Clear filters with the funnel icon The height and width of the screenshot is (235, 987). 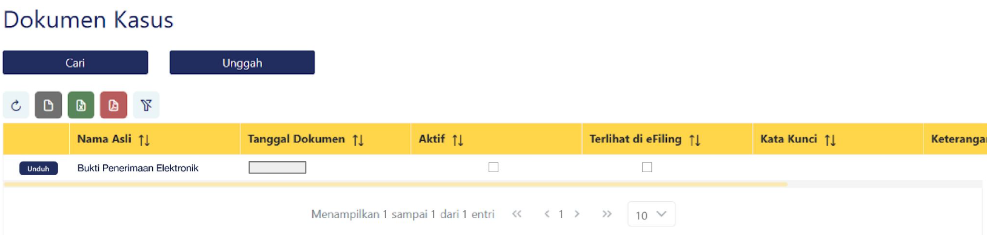[146, 105]
